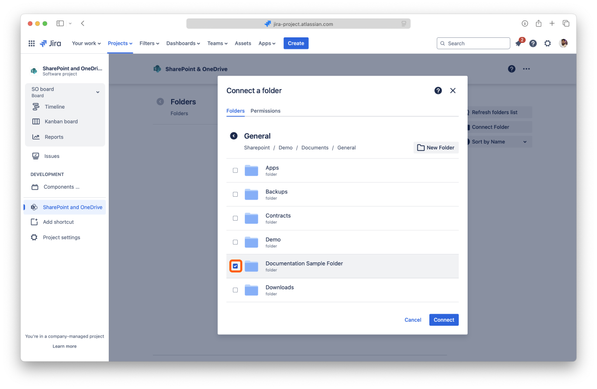This screenshot has height=389, width=597.
Task: Open the Jira app switcher grid icon
Action: 31,43
